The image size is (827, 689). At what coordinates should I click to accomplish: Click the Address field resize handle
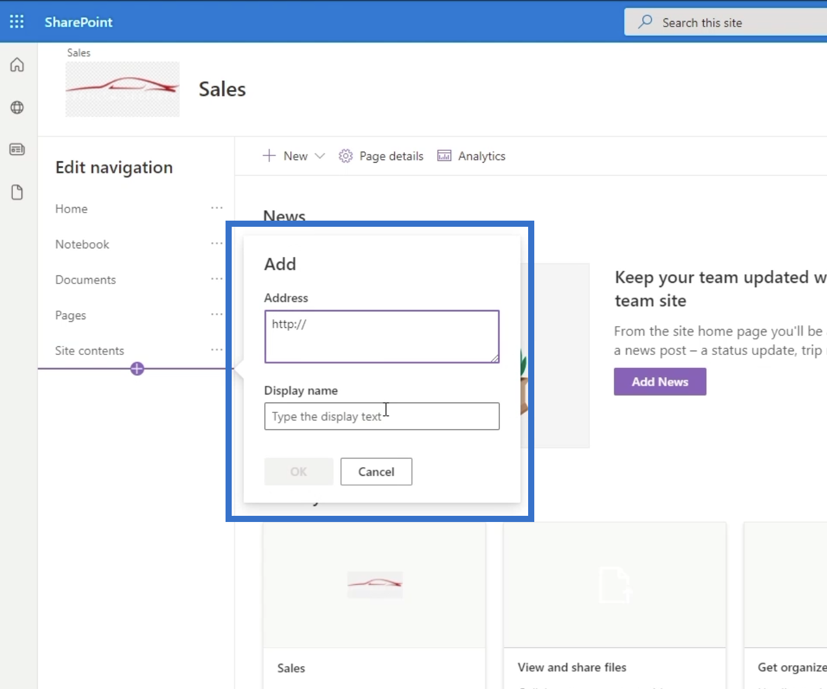pos(495,359)
